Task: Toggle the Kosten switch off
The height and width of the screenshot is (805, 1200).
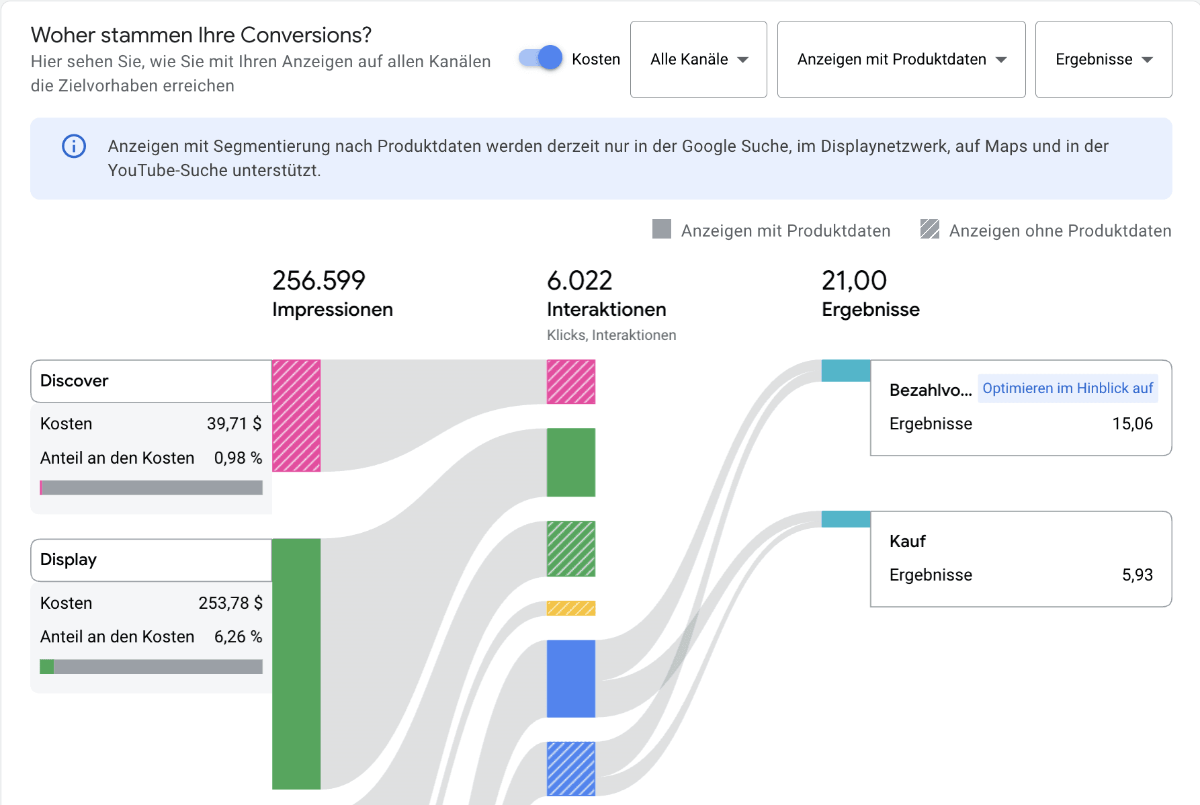Action: coord(540,58)
